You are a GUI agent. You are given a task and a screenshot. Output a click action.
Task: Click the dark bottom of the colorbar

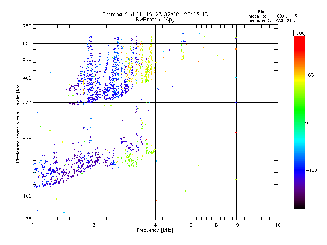click(299, 205)
